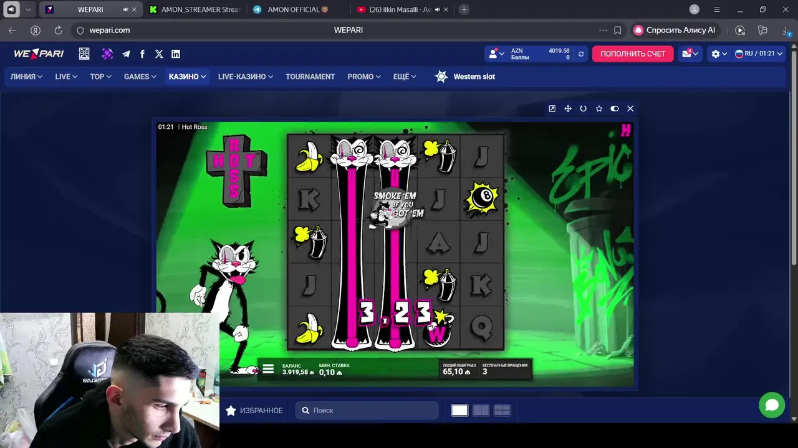Refresh the AZN balance
Image resolution: width=798 pixels, height=448 pixels.
581,54
